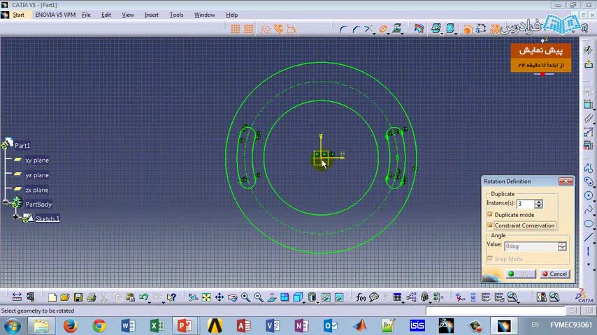Click the Open file folder icon
The height and width of the screenshot is (335, 597).
tap(65, 297)
